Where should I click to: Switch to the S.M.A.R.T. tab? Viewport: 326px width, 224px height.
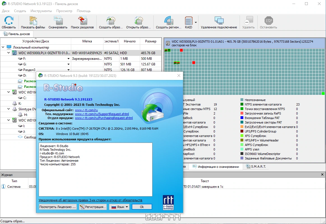pos(256,166)
